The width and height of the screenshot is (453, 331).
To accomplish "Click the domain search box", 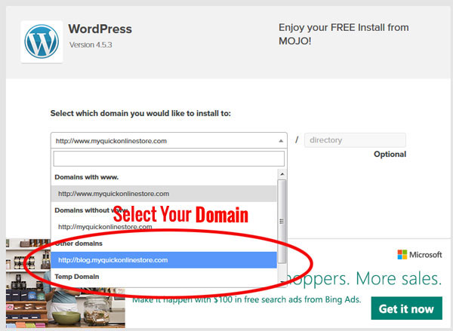I will coord(168,158).
